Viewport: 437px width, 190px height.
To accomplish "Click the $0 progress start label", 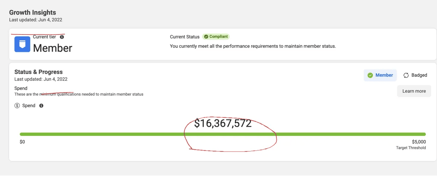I will [x=22, y=142].
